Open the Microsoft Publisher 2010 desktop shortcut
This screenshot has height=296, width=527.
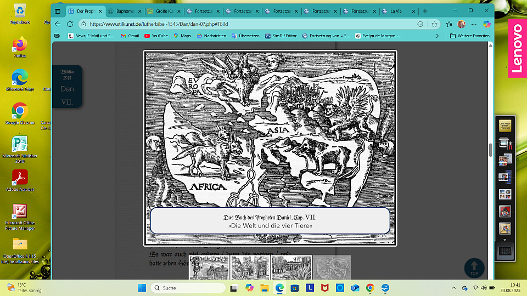click(20, 150)
